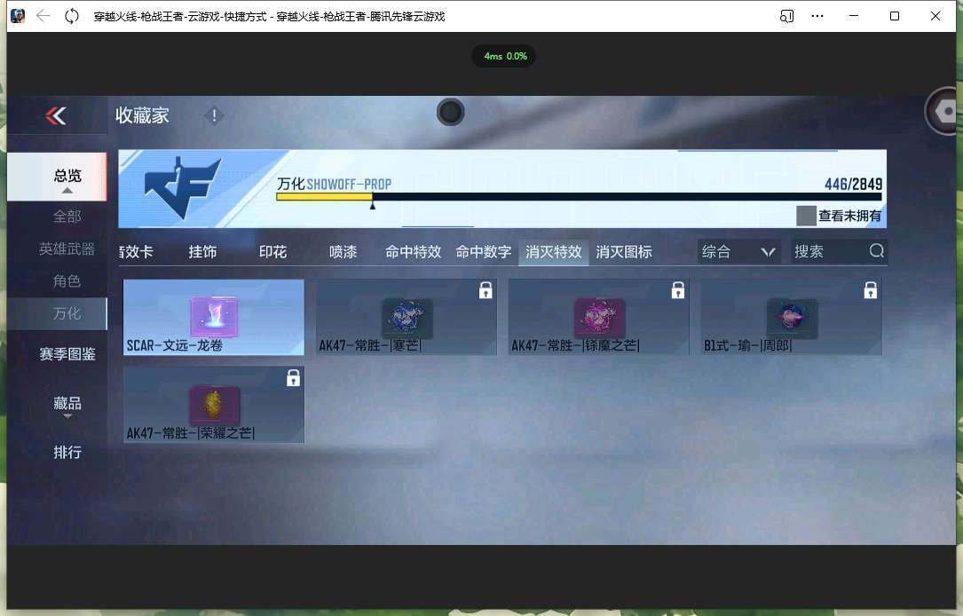Click the progress bar triangle marker

tap(372, 206)
